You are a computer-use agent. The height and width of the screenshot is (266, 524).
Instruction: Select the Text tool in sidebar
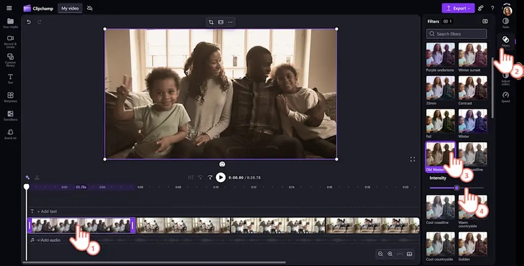(x=10, y=79)
